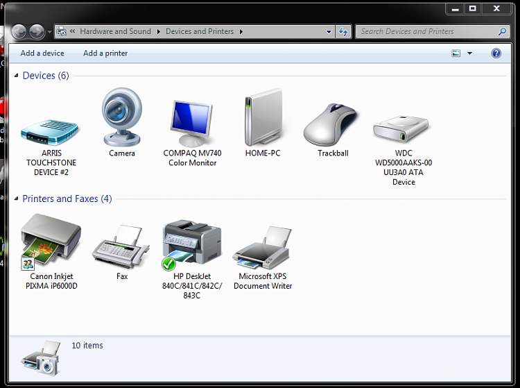Select the Trackball mouse icon
The image size is (520, 388).
point(330,125)
